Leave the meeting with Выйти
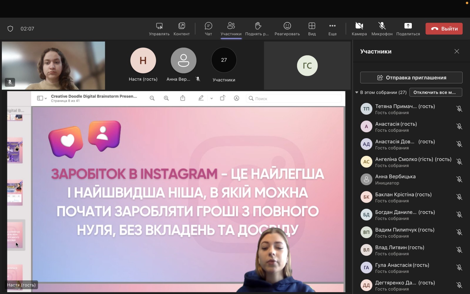Image resolution: width=470 pixels, height=294 pixels. pos(444,29)
